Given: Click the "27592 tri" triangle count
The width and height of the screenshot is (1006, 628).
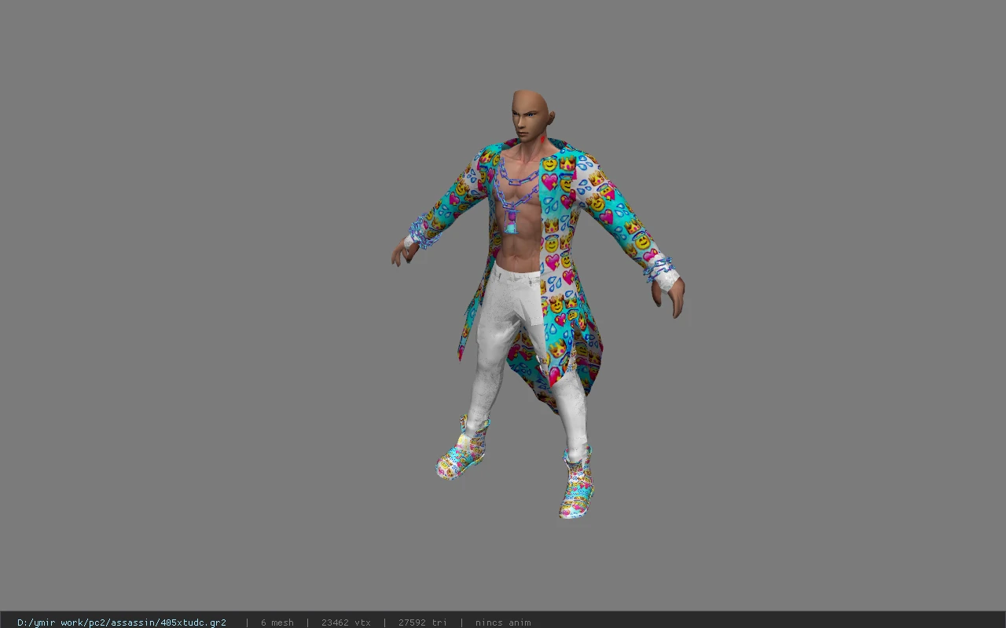Looking at the screenshot, I should pos(423,623).
